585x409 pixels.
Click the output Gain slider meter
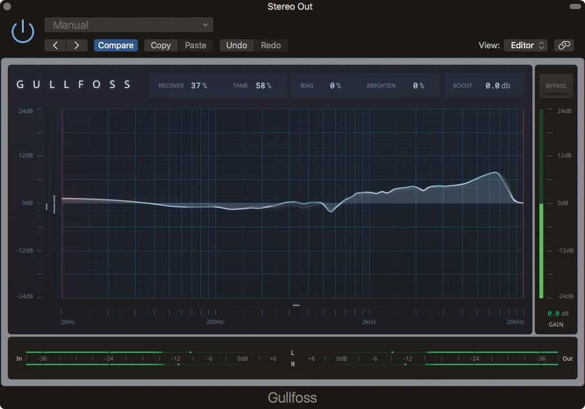pos(541,204)
